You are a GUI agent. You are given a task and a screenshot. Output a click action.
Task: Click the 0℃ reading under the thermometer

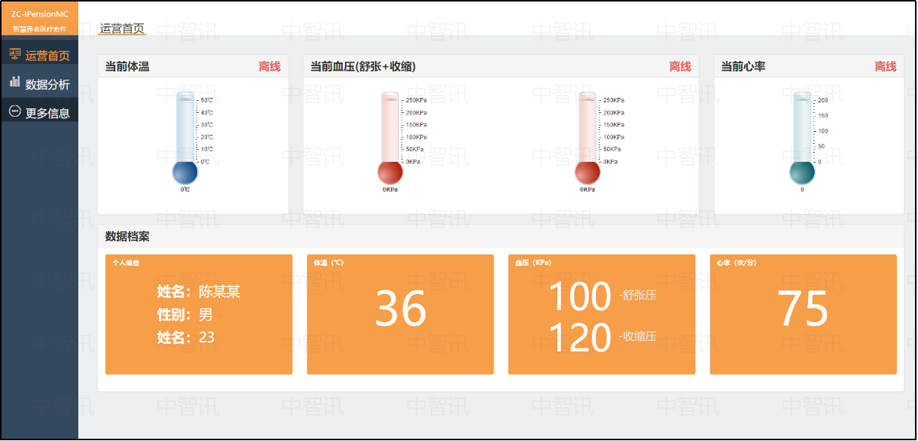[185, 190]
